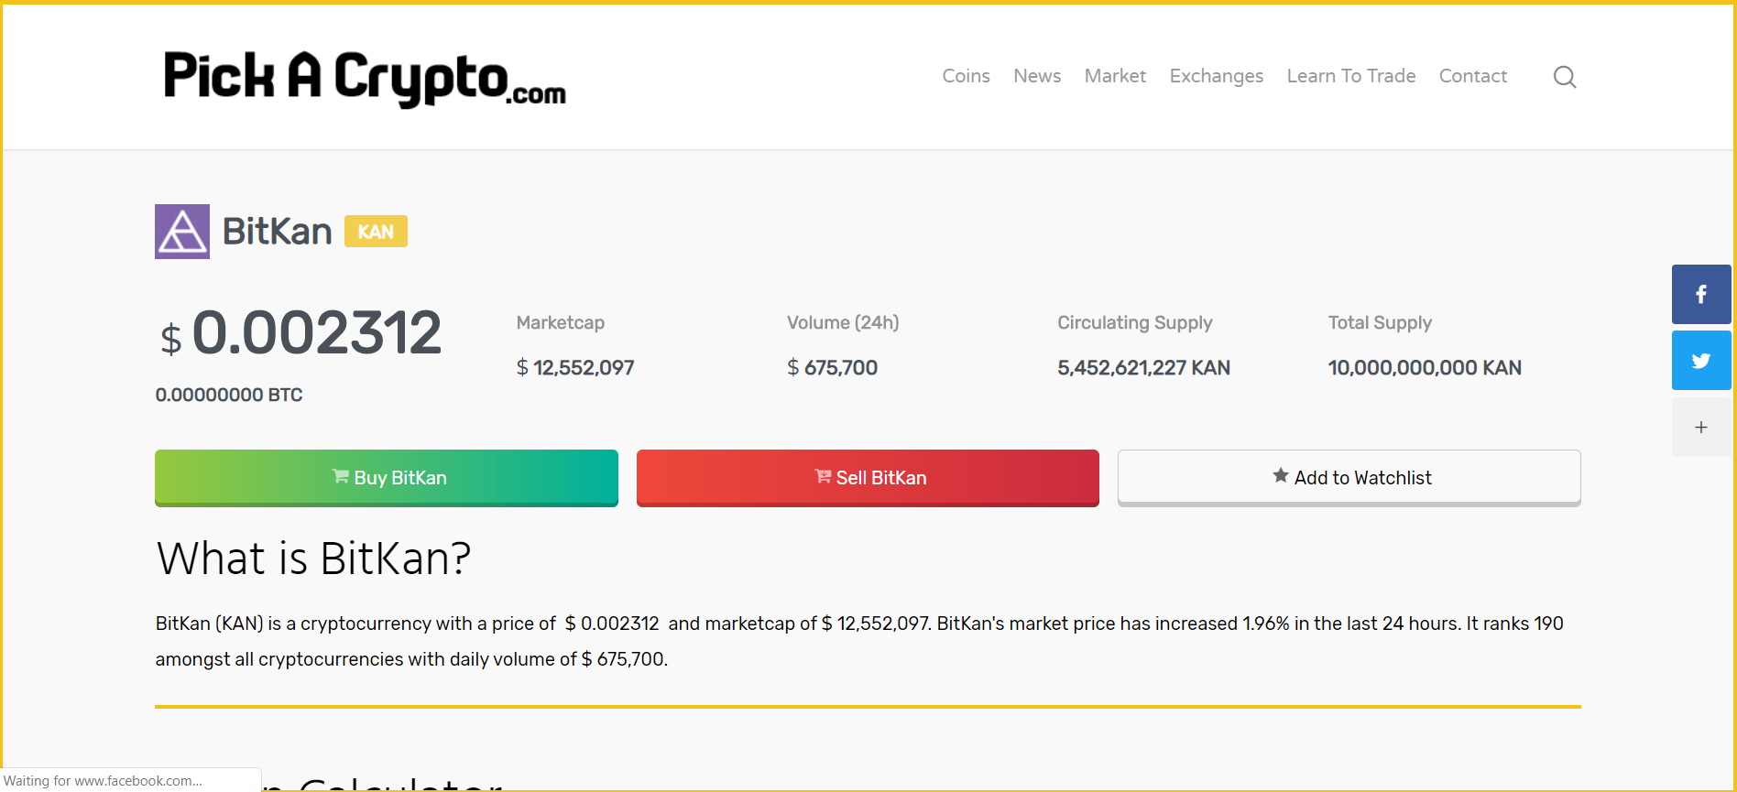Click the marketcap value $ 12,552,097
1737x792 pixels.
click(x=575, y=367)
